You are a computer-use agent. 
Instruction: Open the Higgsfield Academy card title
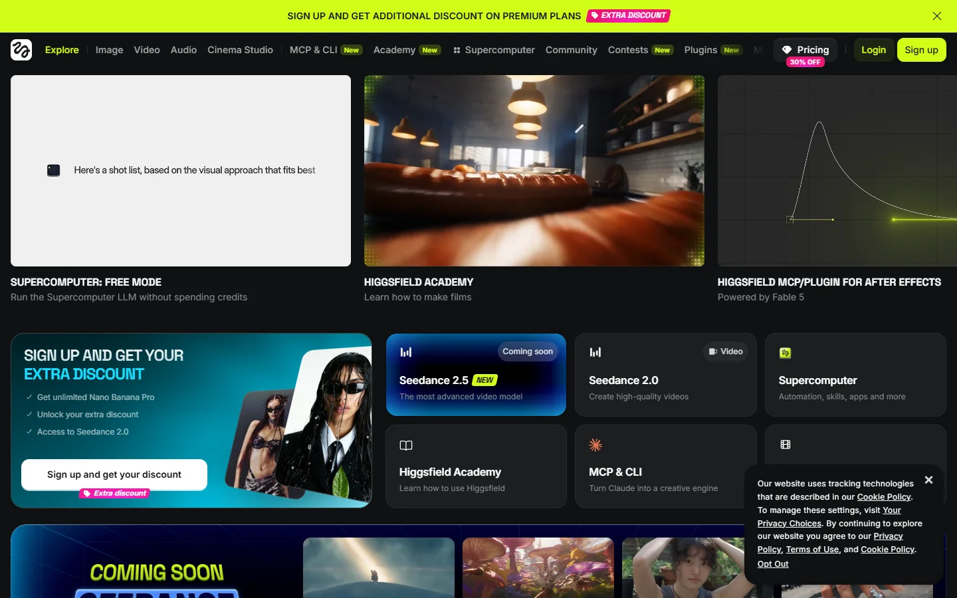pyautogui.click(x=450, y=472)
